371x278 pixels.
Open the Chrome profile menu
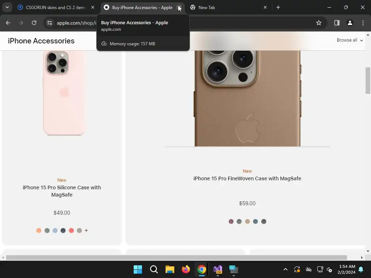coord(350,23)
